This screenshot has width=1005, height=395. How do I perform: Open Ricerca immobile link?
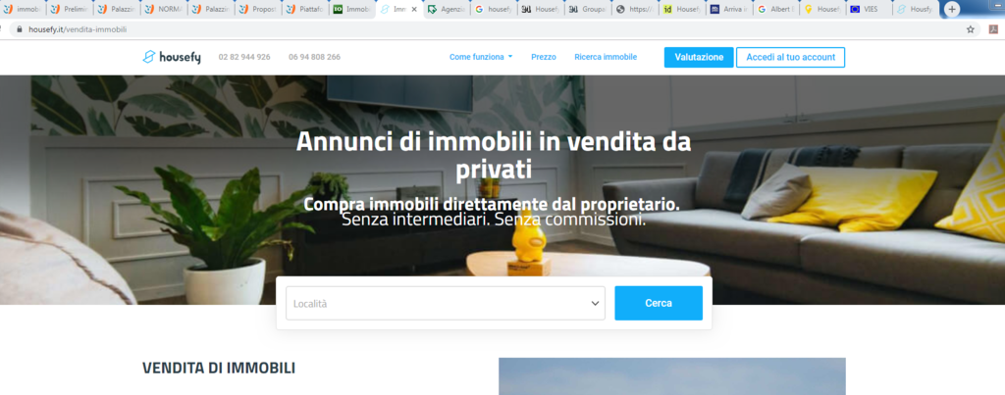(606, 57)
